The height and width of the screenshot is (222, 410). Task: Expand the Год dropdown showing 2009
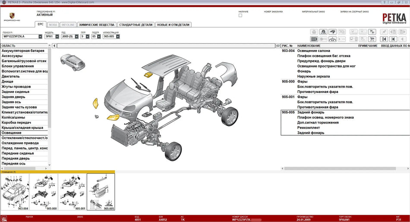tap(77, 37)
